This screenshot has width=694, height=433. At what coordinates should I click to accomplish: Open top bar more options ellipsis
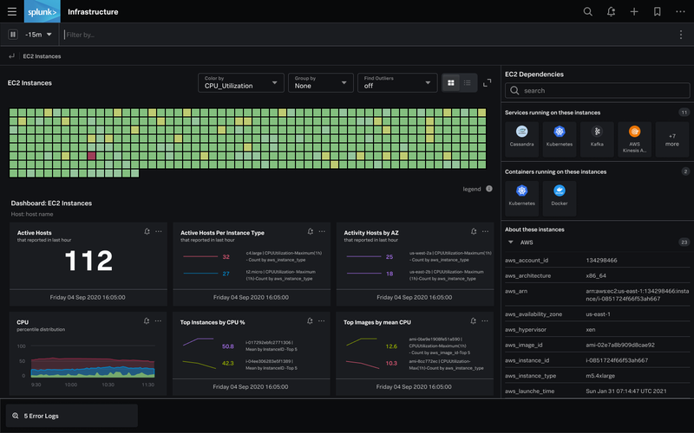pyautogui.click(x=680, y=12)
